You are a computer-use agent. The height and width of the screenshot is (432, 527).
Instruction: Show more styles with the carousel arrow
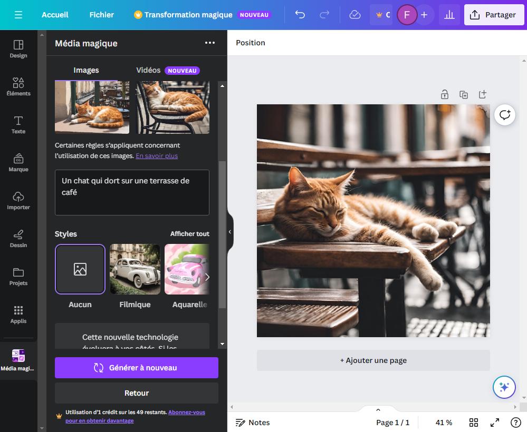click(x=207, y=277)
